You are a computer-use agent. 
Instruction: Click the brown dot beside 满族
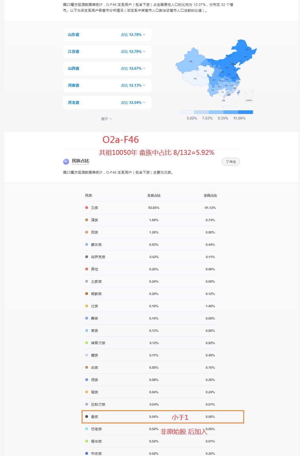coord(87,220)
